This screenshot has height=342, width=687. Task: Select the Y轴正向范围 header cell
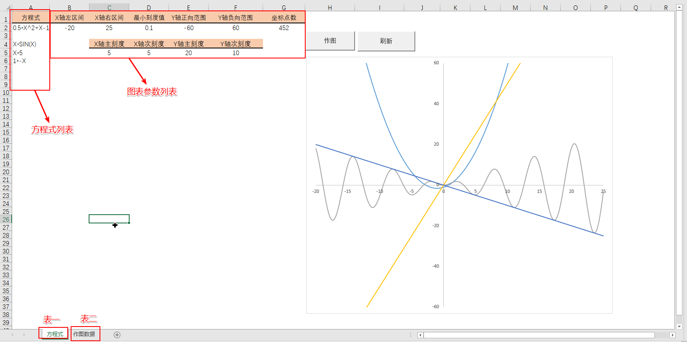click(189, 18)
